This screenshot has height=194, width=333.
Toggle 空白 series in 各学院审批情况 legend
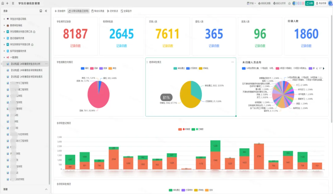(x=209, y=190)
